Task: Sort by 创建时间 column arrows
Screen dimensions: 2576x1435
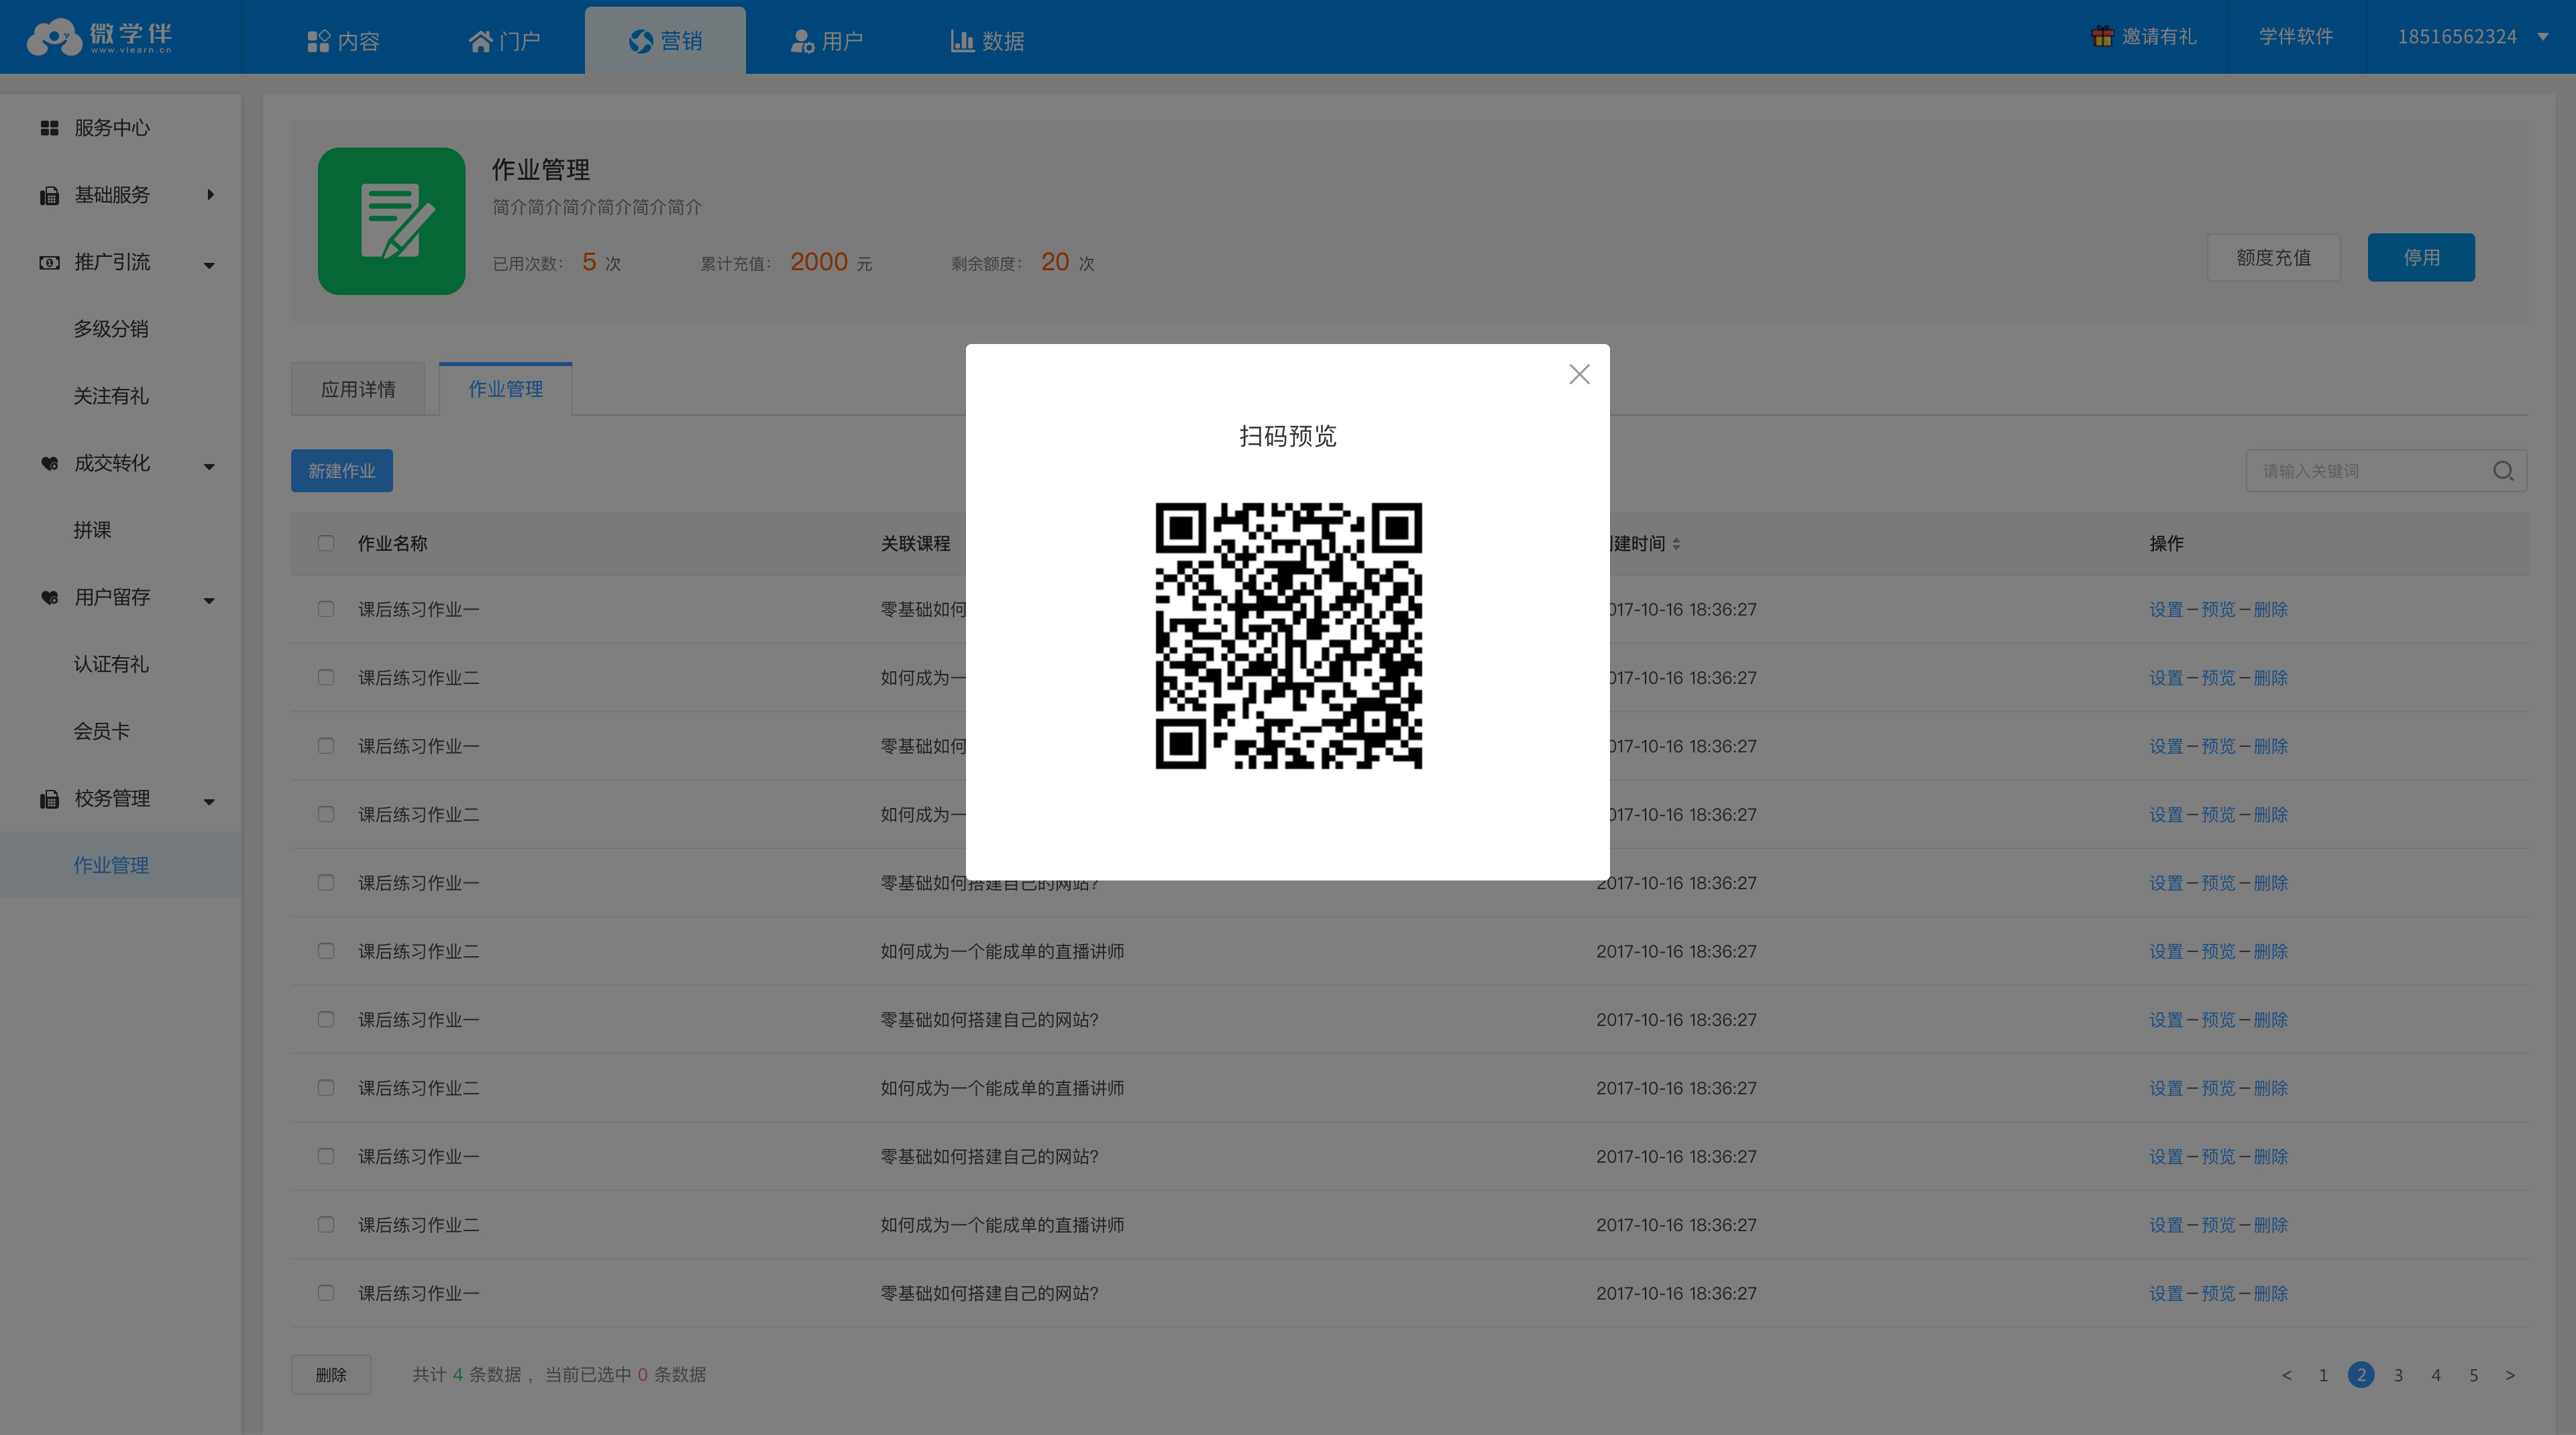Action: pyautogui.click(x=1676, y=544)
